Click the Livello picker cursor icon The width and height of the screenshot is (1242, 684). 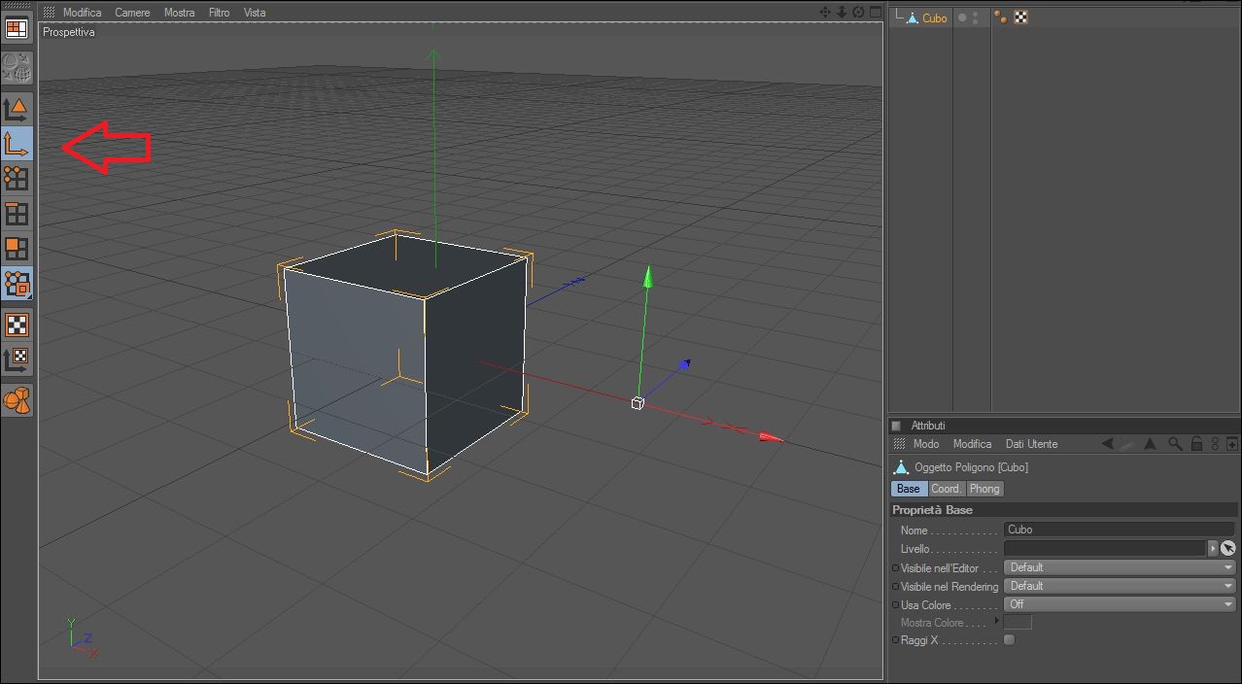[x=1228, y=549]
